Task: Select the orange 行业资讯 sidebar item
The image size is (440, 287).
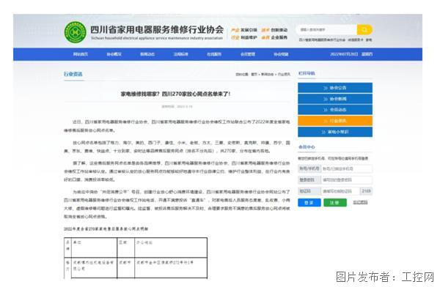Action: click(x=335, y=121)
